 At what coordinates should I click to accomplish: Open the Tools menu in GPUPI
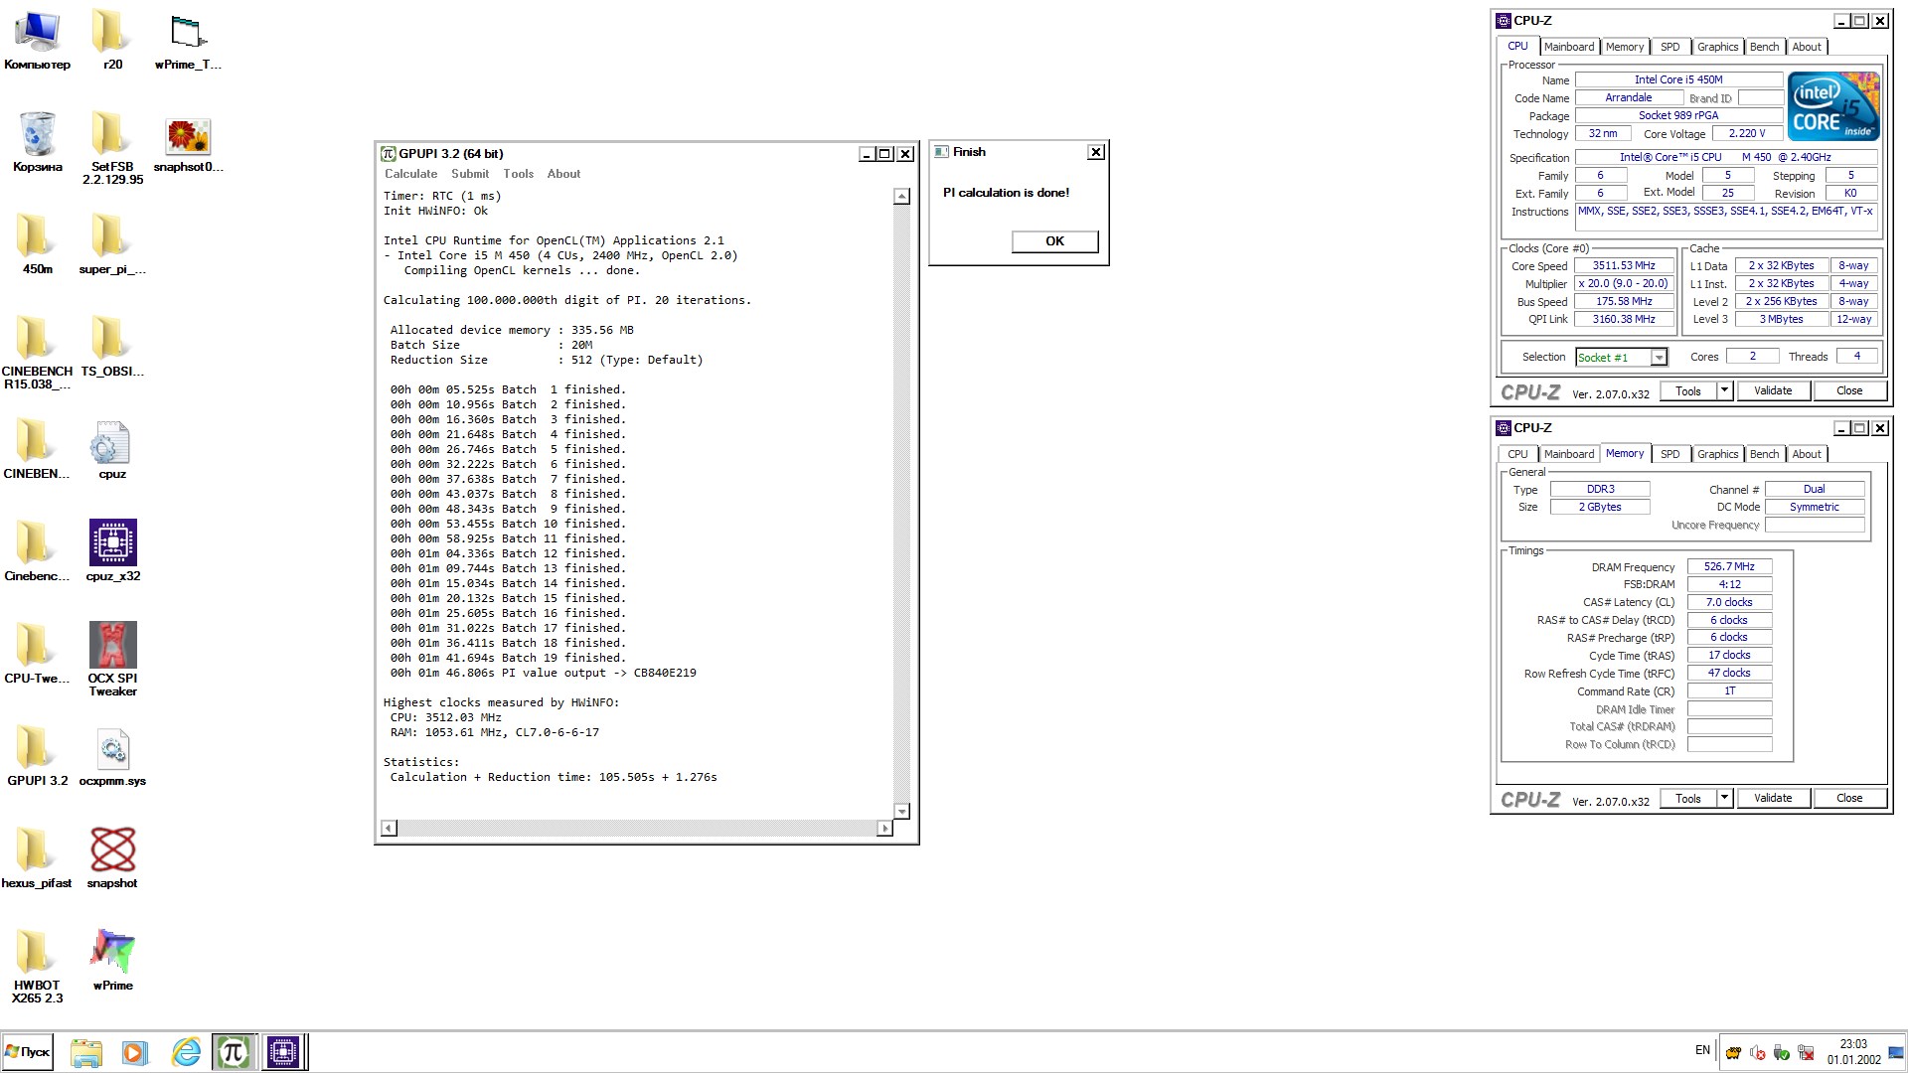click(518, 174)
